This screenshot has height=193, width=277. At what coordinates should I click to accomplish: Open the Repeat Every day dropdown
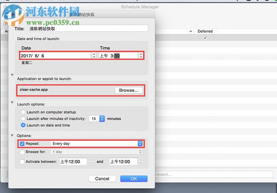click(x=96, y=144)
